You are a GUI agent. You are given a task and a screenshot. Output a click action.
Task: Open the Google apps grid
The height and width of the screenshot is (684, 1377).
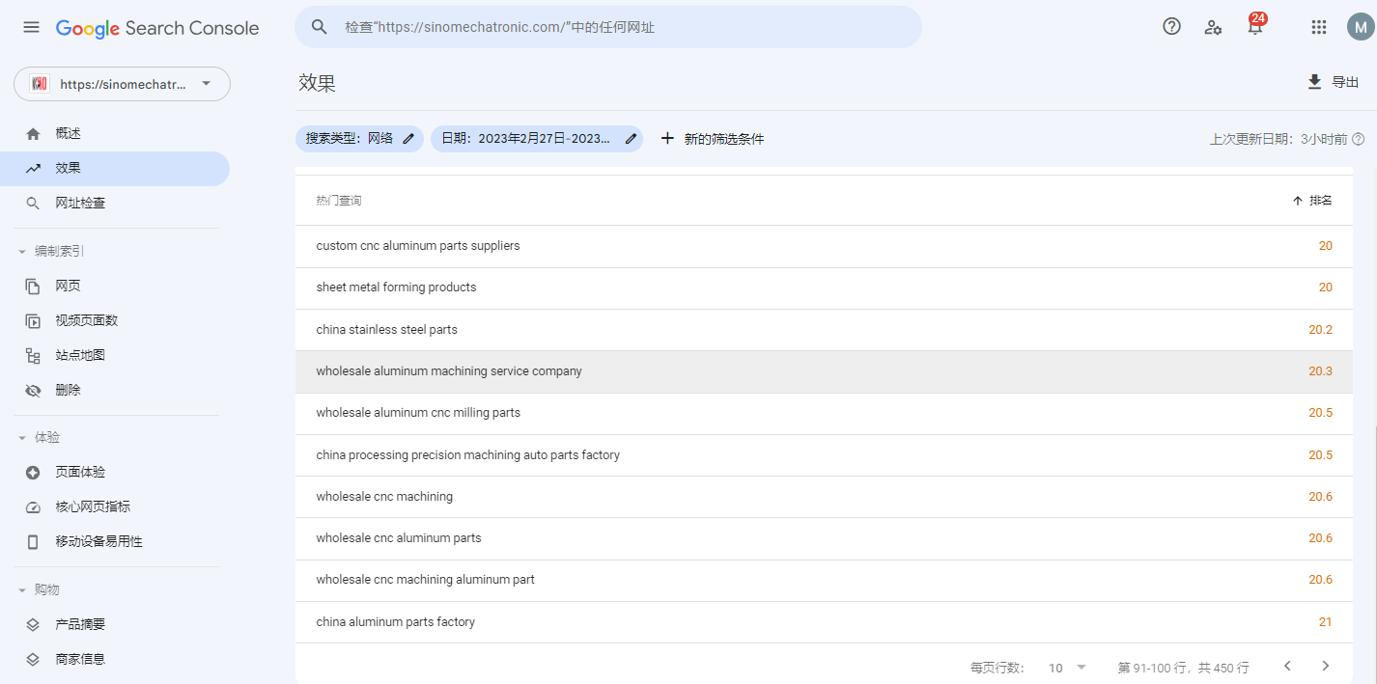1318,27
